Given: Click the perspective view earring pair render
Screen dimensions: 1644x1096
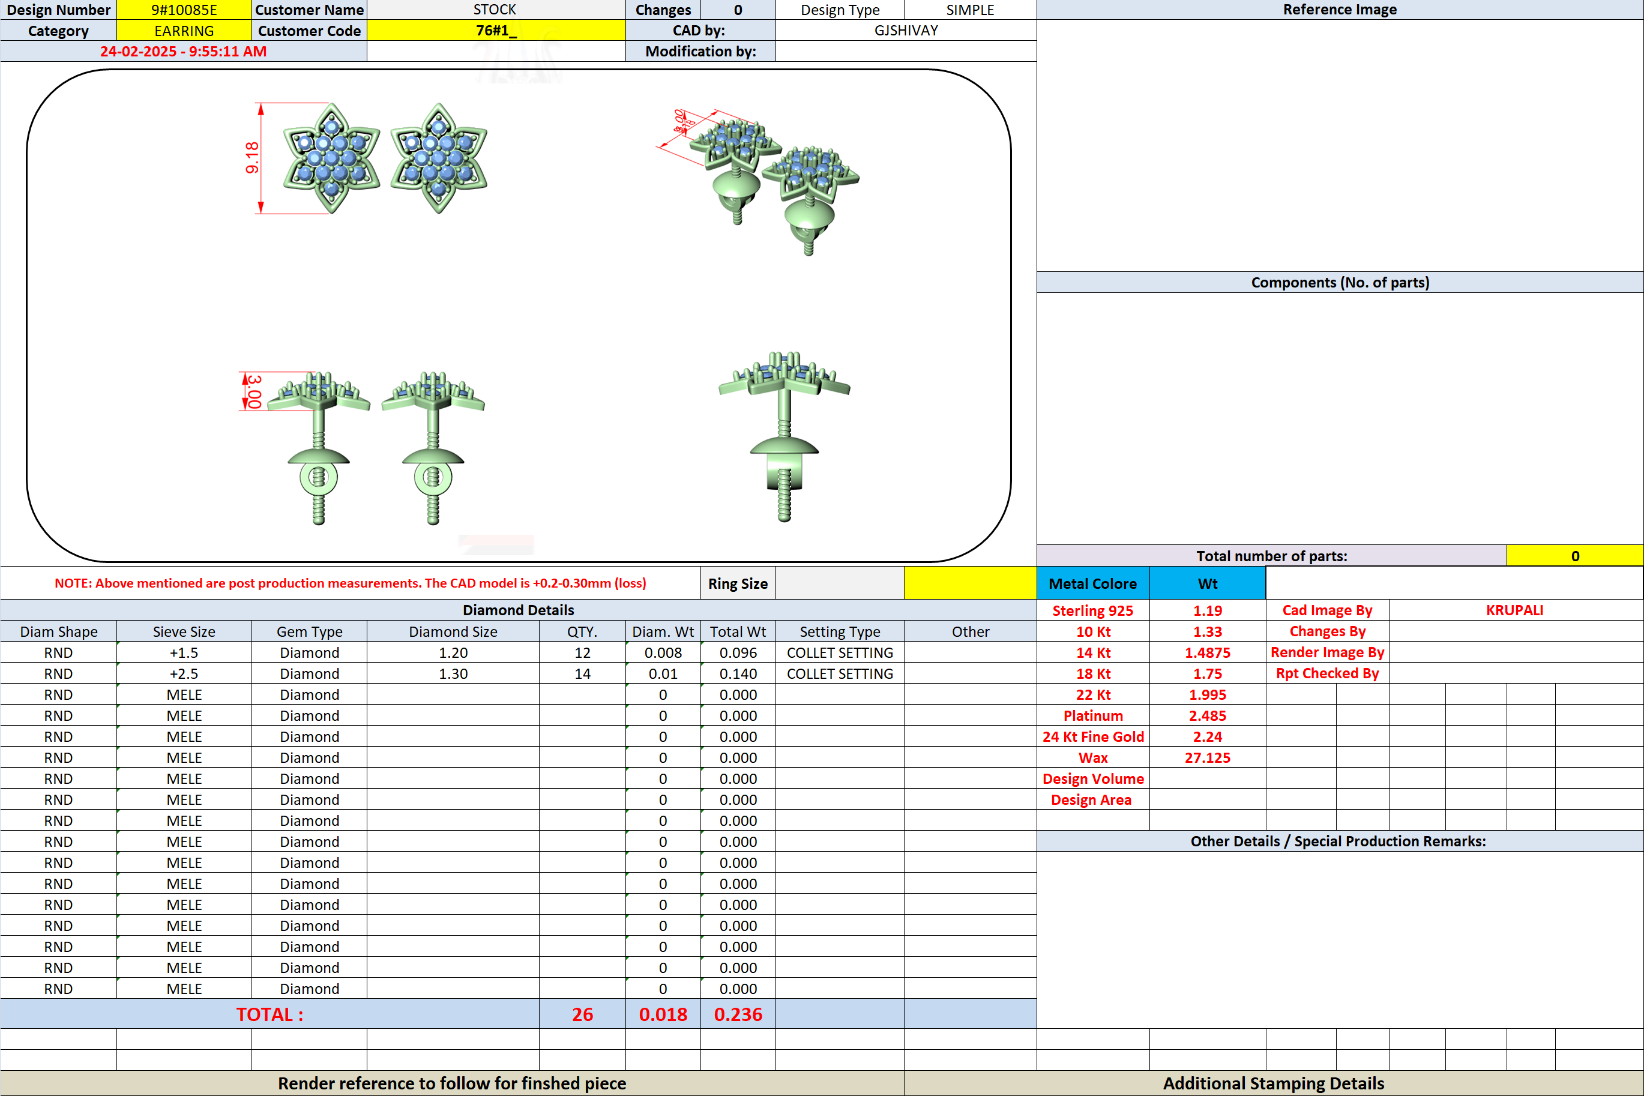Looking at the screenshot, I should [x=759, y=182].
